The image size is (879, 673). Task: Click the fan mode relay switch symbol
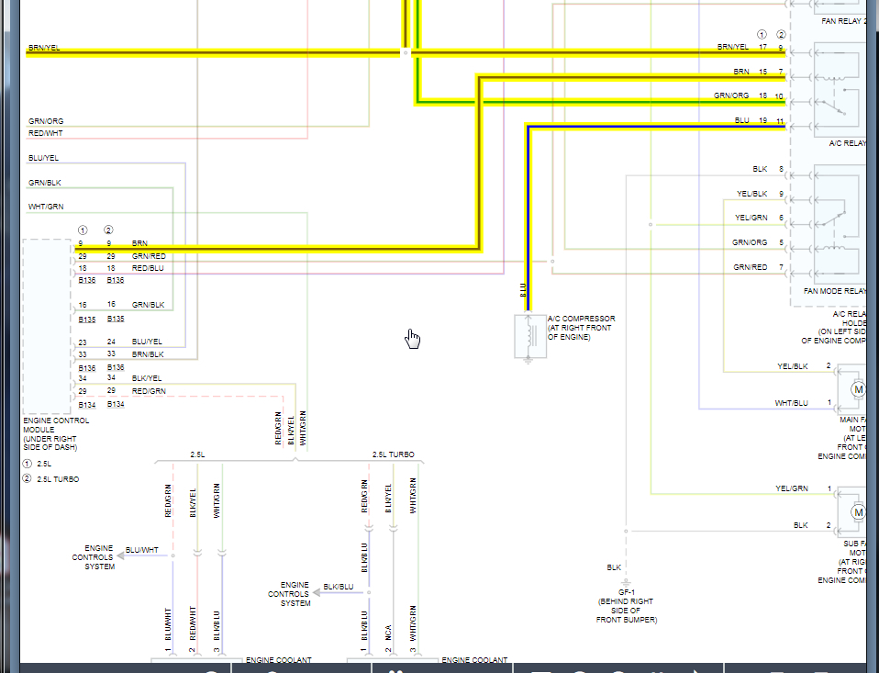click(834, 219)
